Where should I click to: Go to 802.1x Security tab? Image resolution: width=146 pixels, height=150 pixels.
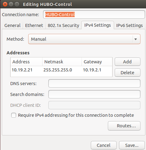coord(63,25)
